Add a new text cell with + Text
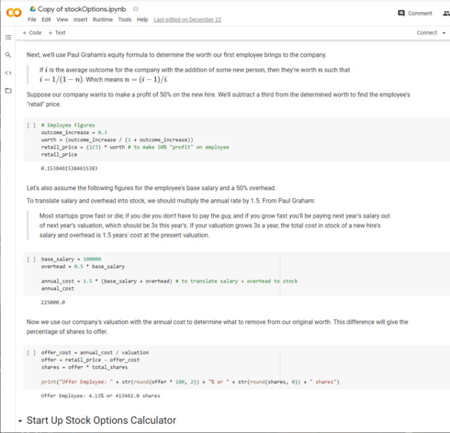The width and height of the screenshot is (450, 433). [x=56, y=33]
